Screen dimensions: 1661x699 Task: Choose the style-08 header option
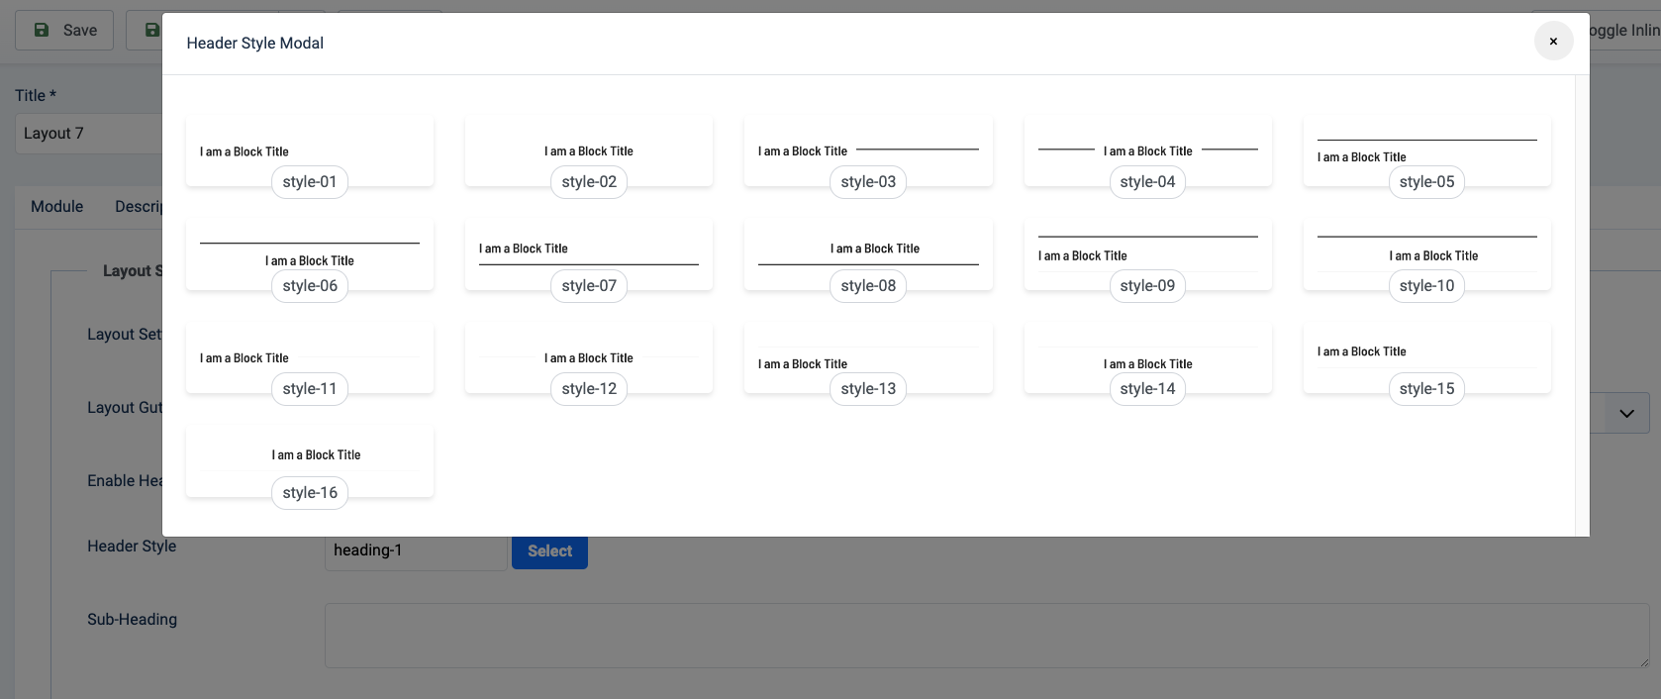[867, 255]
